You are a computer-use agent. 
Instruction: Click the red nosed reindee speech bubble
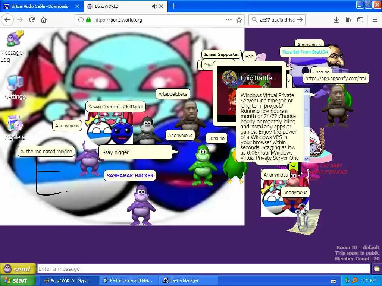(x=46, y=152)
